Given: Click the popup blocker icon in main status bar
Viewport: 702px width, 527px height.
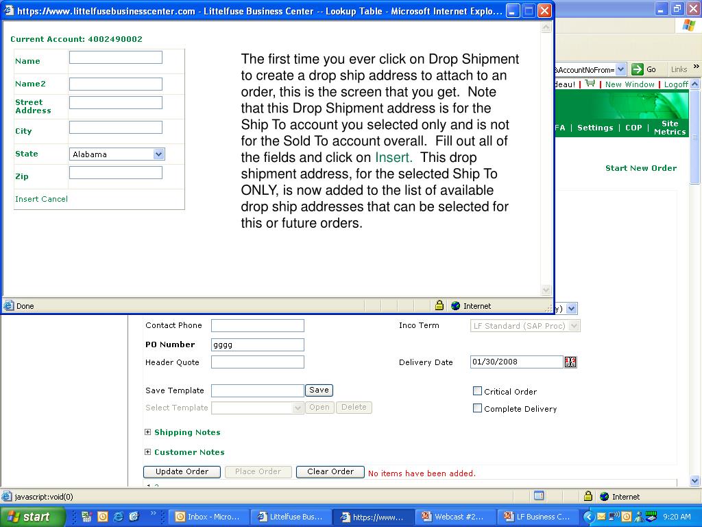Looking at the screenshot, I should (539, 495).
